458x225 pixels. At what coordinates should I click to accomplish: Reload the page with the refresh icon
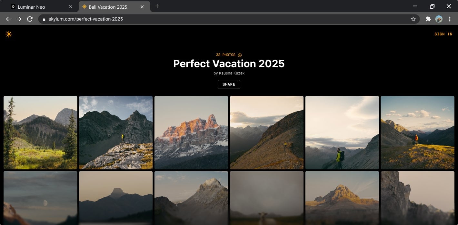point(30,19)
